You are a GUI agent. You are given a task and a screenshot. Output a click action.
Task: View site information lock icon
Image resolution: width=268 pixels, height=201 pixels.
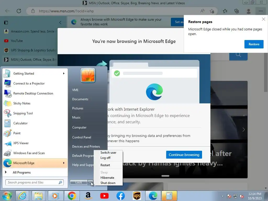pyautogui.click(x=33, y=11)
